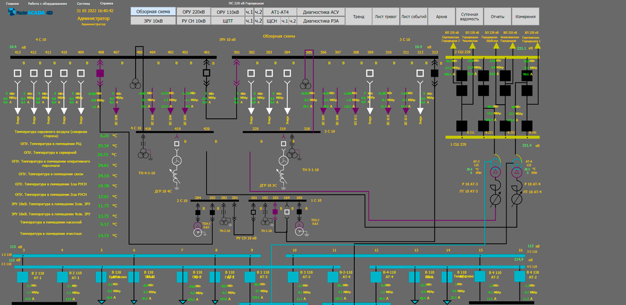The width and height of the screenshot is (626, 305).
Task: Click the ТН-3-1-10 transformer icon
Action: pyautogui.click(x=292, y=153)
